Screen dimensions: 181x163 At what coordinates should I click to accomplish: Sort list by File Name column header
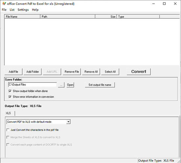(x=22, y=17)
